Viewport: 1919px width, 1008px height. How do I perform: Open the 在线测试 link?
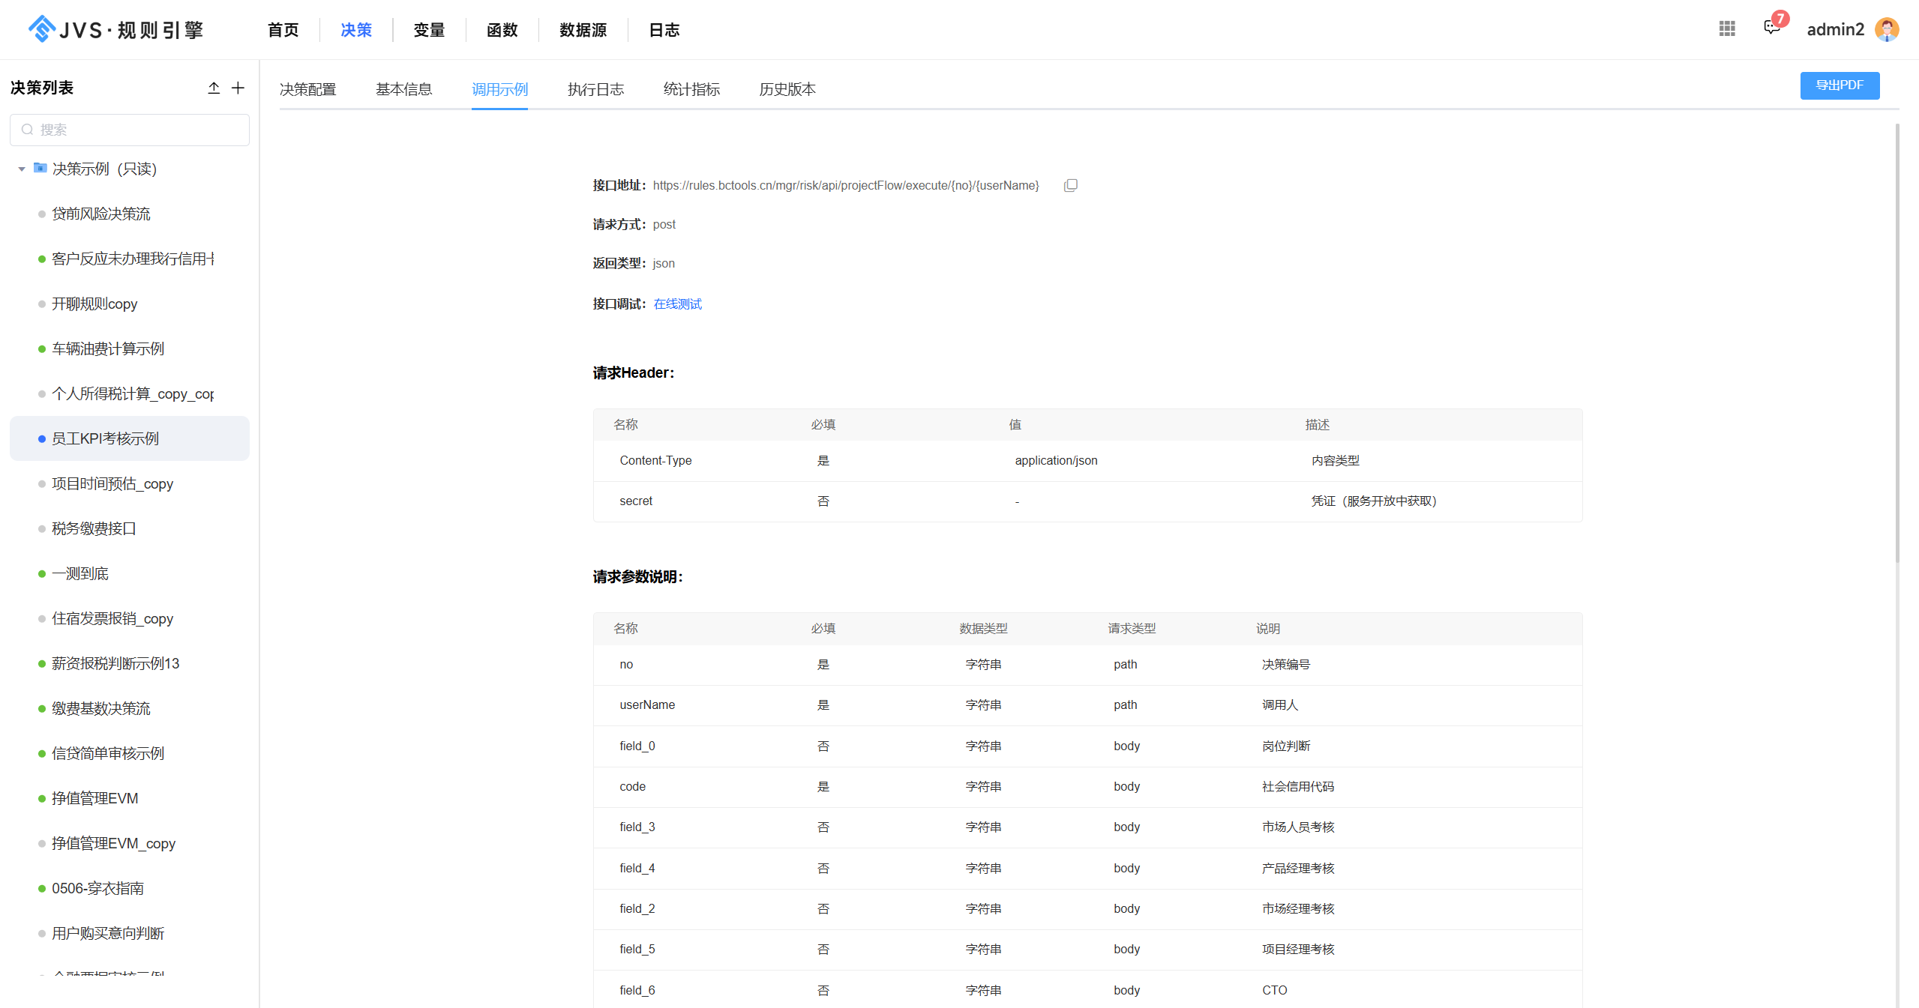[x=677, y=304]
